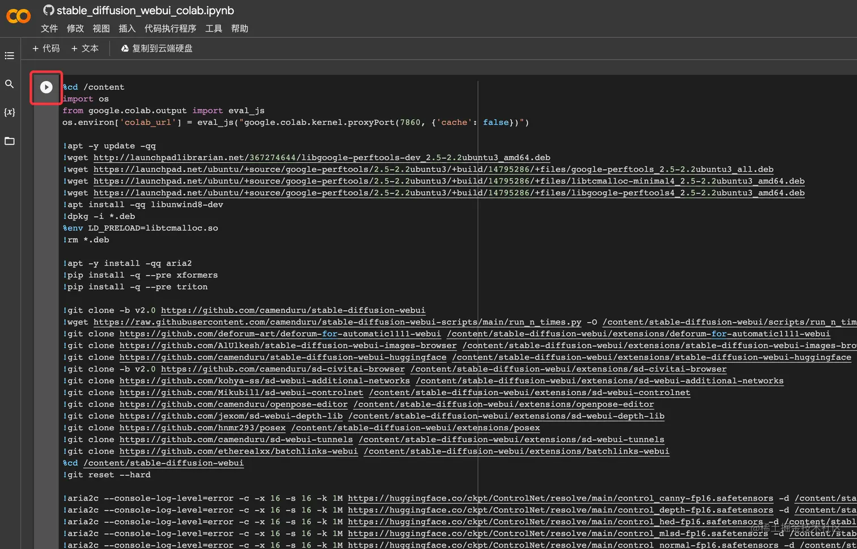Screen dimensions: 857x549
Task: Run the code cell with the play button
Action: click(46, 87)
